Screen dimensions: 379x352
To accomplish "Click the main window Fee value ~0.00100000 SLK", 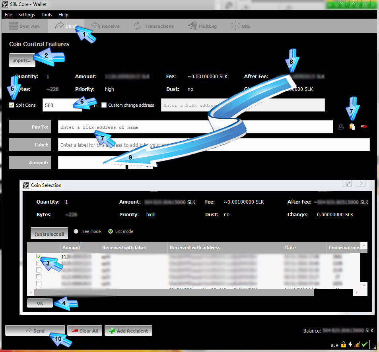I will pos(208,76).
